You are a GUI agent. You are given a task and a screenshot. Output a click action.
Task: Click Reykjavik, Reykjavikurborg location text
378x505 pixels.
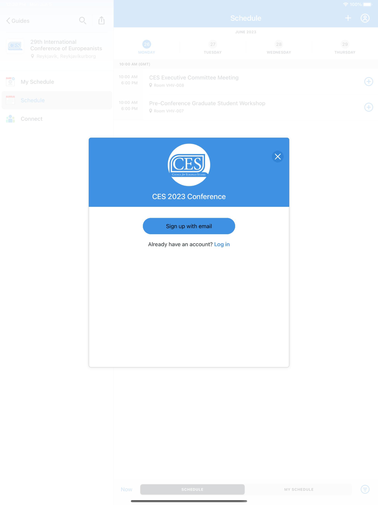tap(66, 56)
